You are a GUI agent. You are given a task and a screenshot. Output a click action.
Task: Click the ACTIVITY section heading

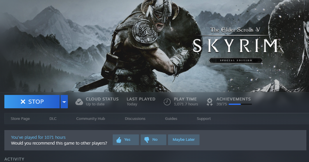coord(14,159)
